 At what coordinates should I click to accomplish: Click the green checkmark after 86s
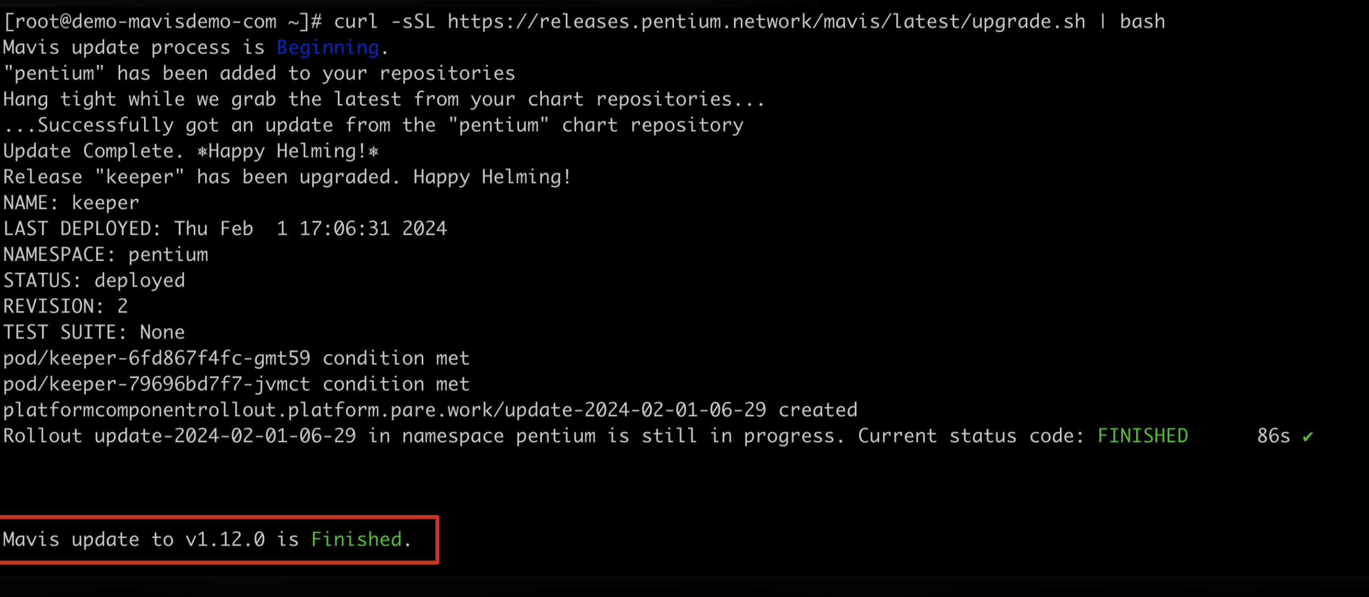1308,437
